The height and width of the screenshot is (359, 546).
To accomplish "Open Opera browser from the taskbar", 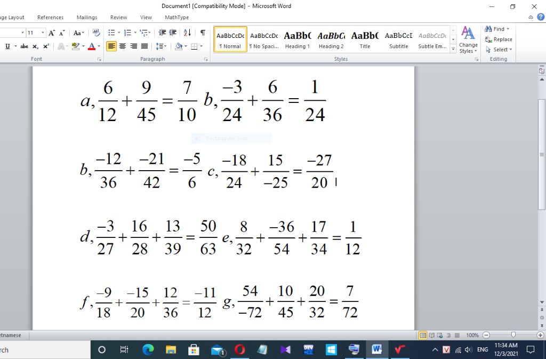I will (239, 349).
